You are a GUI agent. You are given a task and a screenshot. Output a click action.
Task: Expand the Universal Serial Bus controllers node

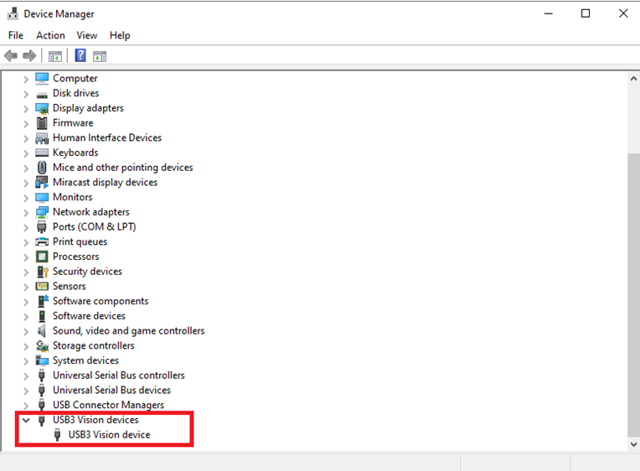click(x=26, y=375)
